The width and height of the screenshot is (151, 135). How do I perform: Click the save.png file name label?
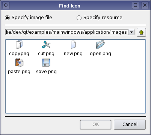46,72
